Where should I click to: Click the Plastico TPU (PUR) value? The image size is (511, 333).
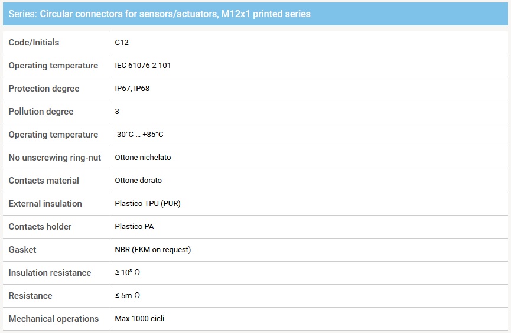click(148, 204)
